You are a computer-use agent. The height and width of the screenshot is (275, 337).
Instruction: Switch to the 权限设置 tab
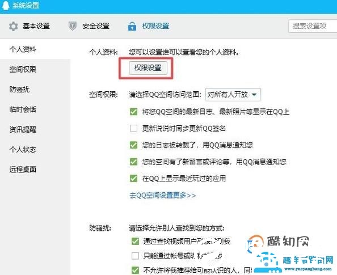[x=155, y=26]
